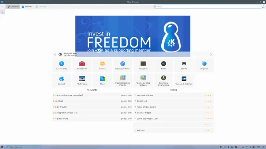
Task: Click the KDE logo beside Support KDE
Action: pos(60,54)
